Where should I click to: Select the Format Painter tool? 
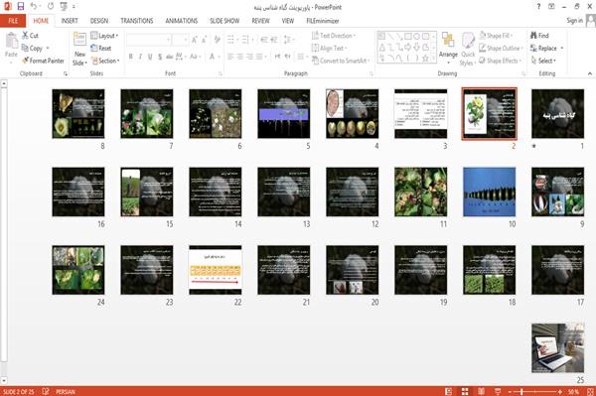click(x=43, y=61)
